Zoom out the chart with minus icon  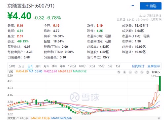[x=130, y=72]
